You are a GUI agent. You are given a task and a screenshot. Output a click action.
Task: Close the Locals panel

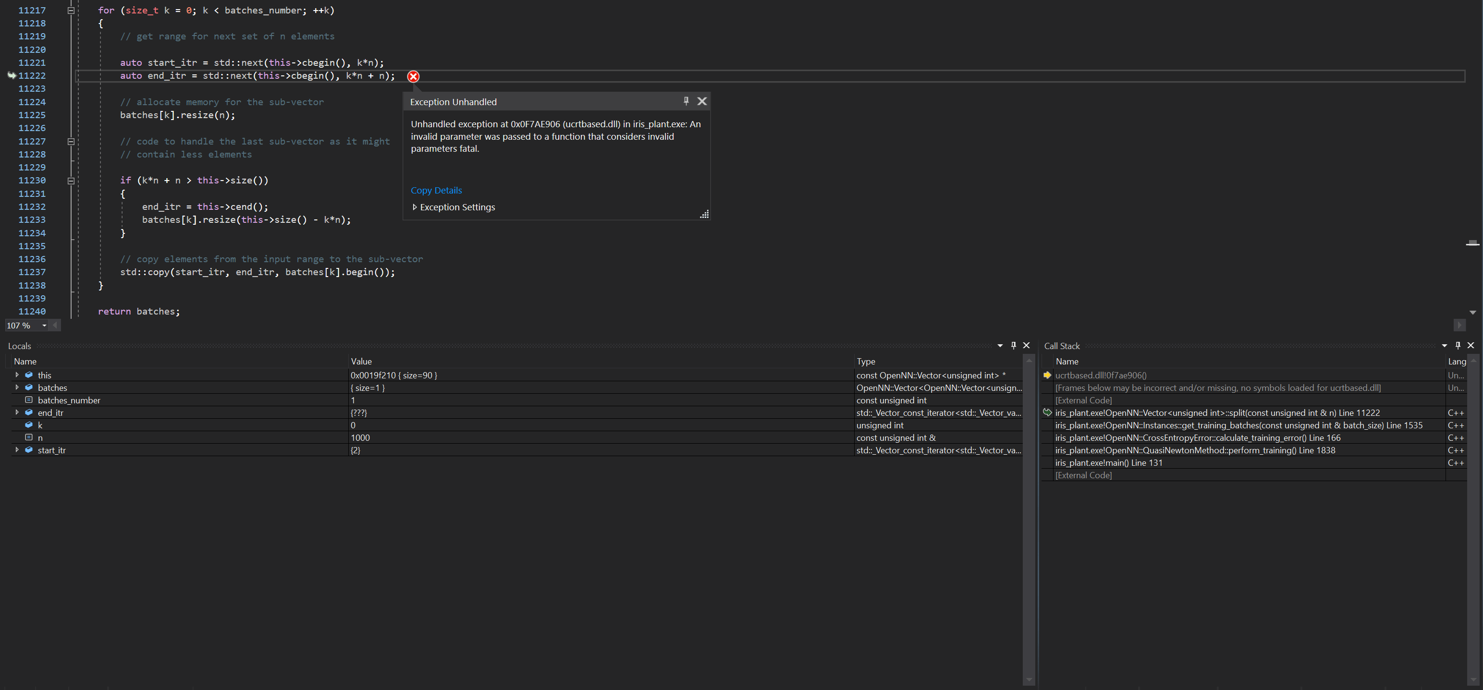(x=1026, y=346)
